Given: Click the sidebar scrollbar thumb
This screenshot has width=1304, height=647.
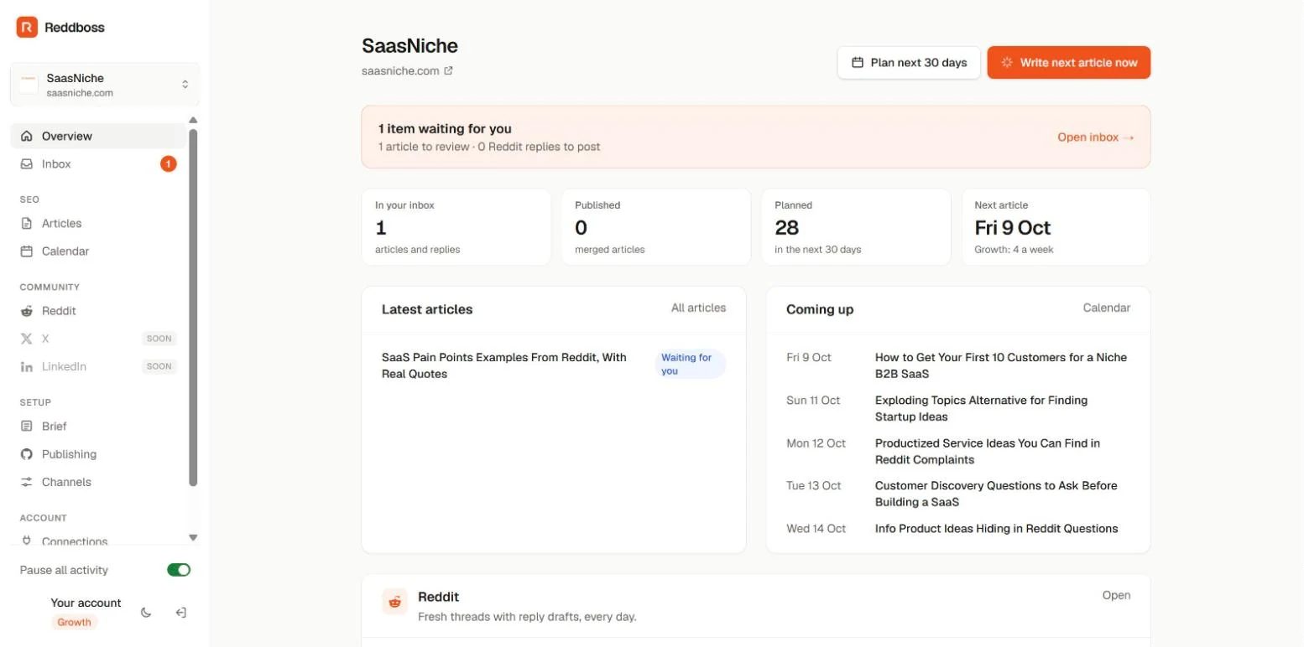Looking at the screenshot, I should (x=193, y=308).
